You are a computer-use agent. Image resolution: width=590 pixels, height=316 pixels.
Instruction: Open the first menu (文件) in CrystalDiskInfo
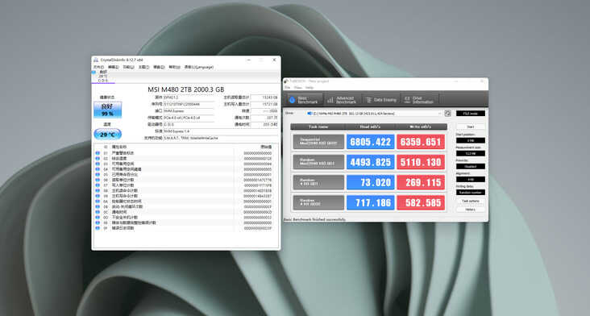pos(98,67)
